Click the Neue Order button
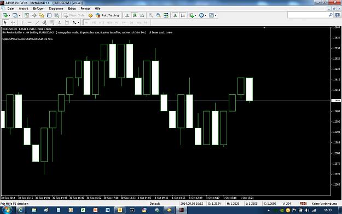The width and height of the screenshot is (342, 214). click(x=74, y=15)
